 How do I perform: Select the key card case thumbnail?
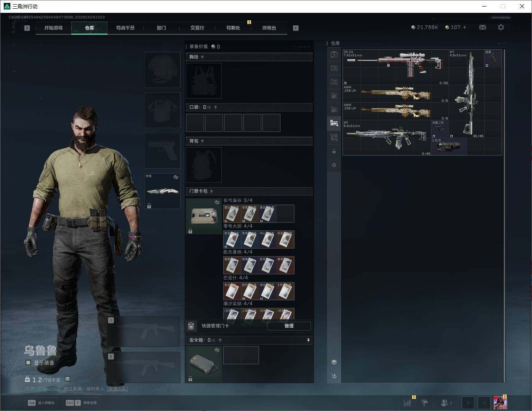coord(204,216)
